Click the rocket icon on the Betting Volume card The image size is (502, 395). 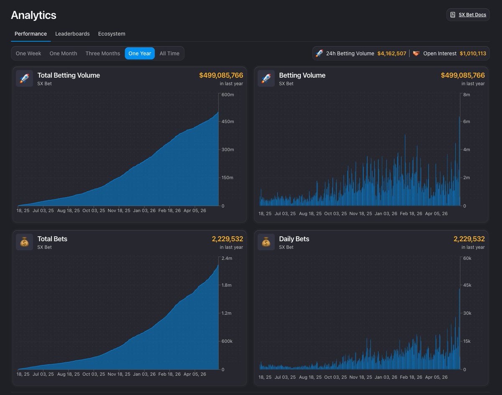(x=266, y=78)
